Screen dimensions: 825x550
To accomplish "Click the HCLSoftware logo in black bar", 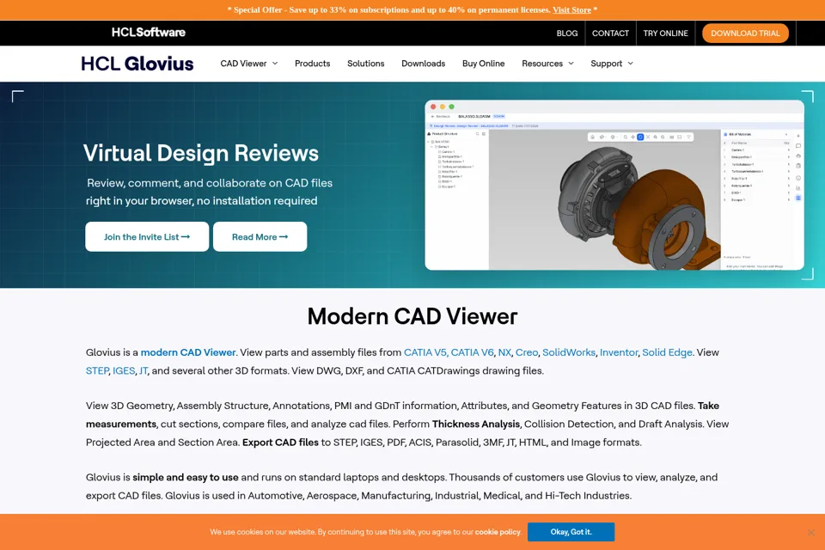I will (149, 33).
